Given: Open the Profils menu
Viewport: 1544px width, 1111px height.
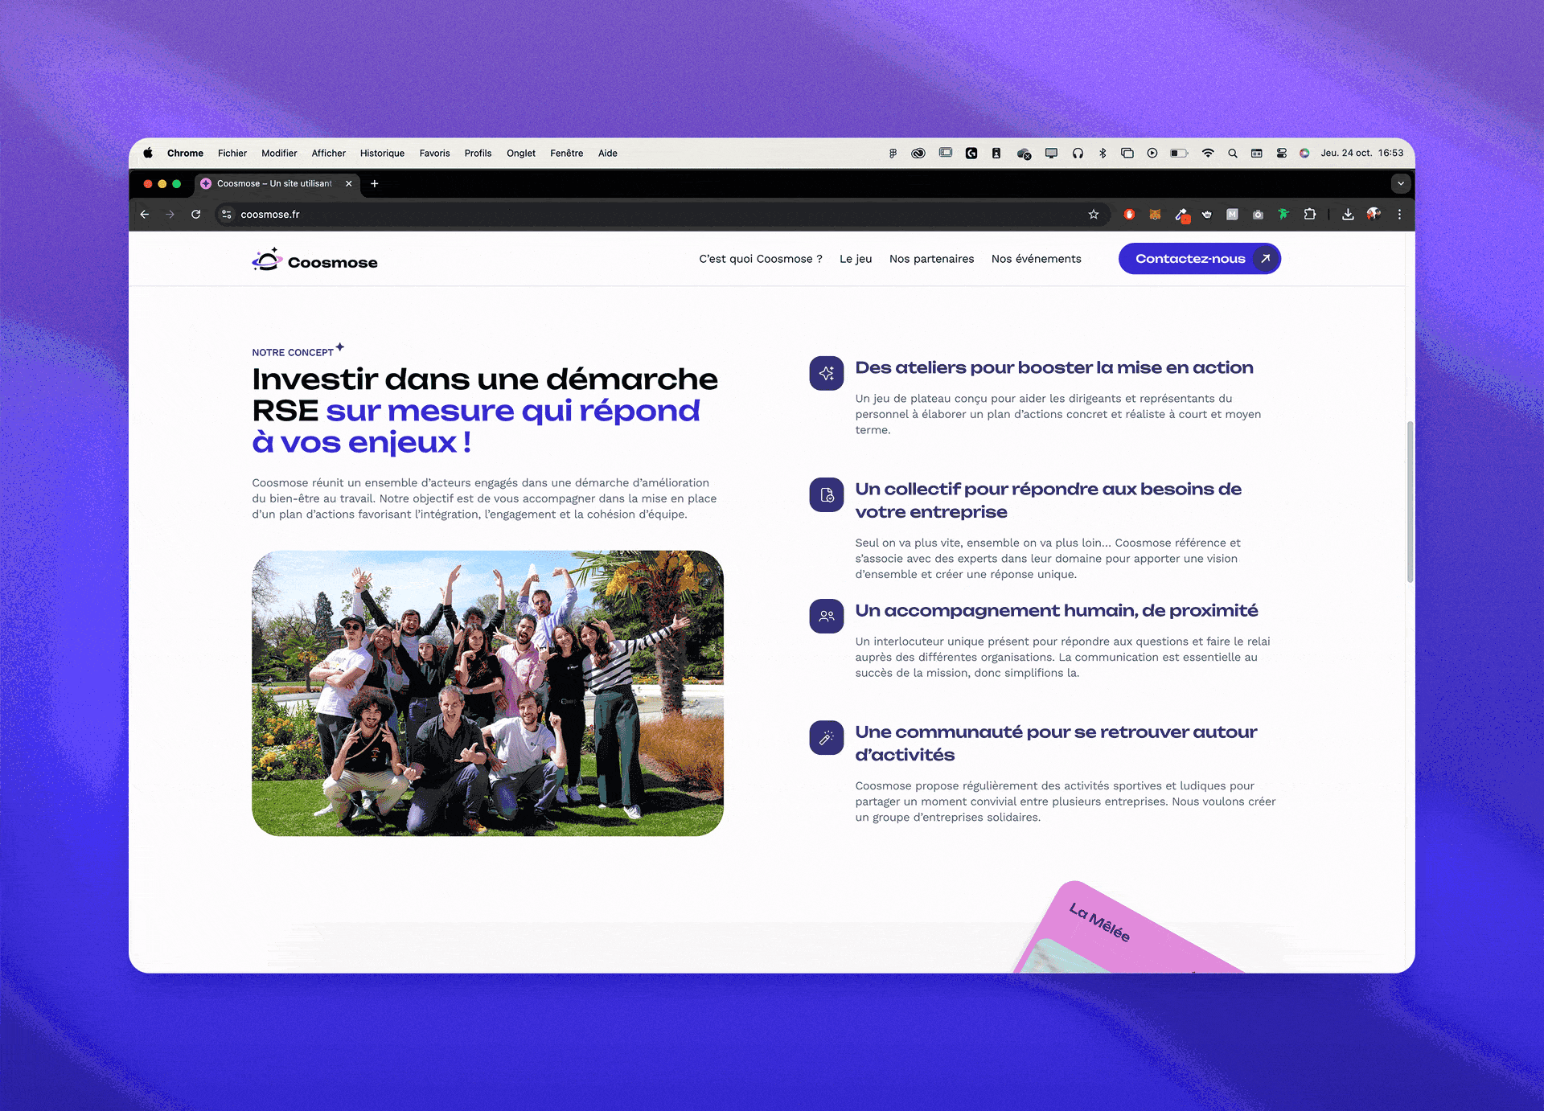Looking at the screenshot, I should (x=478, y=153).
